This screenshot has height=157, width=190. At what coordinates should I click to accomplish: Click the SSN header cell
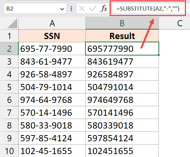(52, 36)
